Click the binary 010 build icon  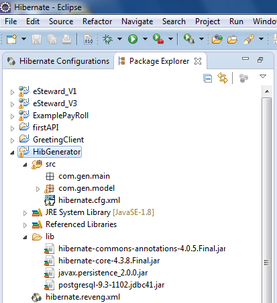click(x=89, y=39)
